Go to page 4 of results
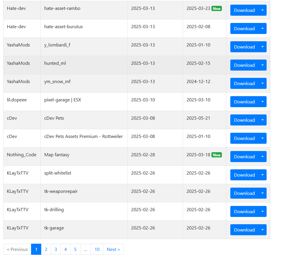The image size is (282, 255). 65,249
